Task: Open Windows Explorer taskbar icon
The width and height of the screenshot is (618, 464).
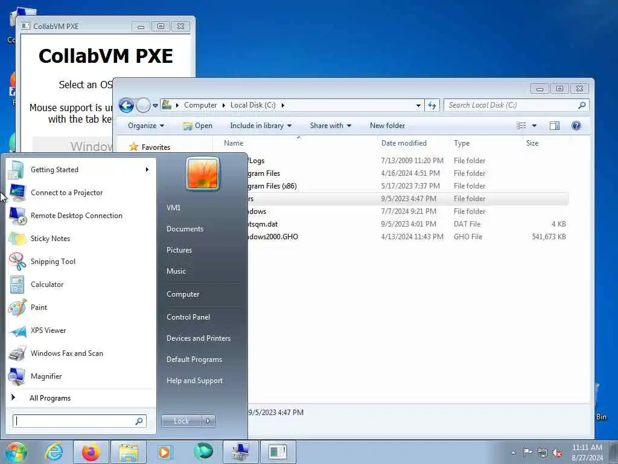Action: 129,452
